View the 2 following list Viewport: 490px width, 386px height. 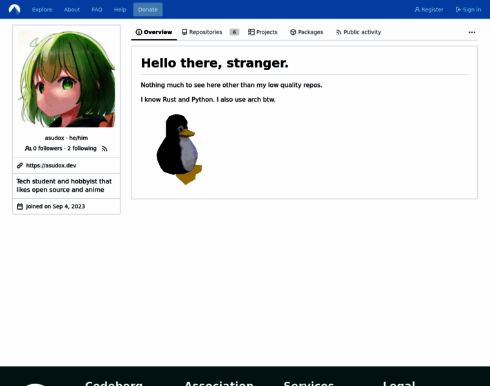coord(82,149)
